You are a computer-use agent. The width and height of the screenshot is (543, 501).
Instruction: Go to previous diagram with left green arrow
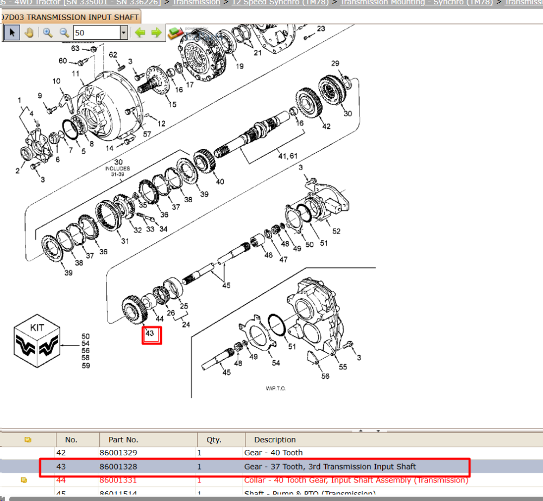[140, 33]
